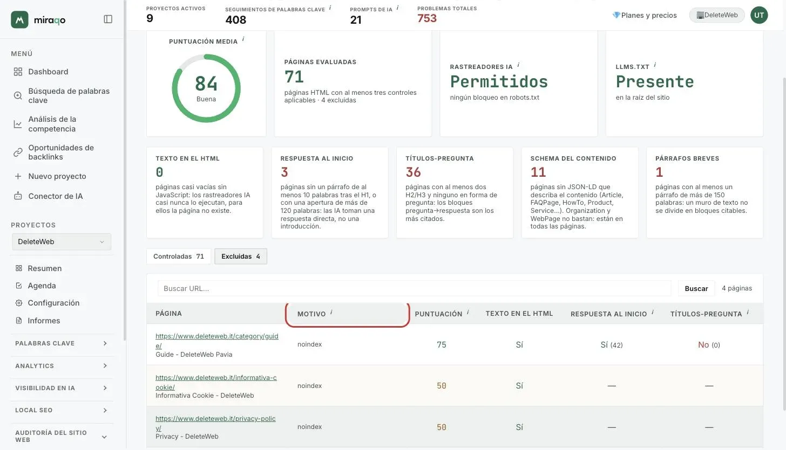The image size is (786, 450).
Task: Click the Buscar URL search field
Action: (x=414, y=288)
